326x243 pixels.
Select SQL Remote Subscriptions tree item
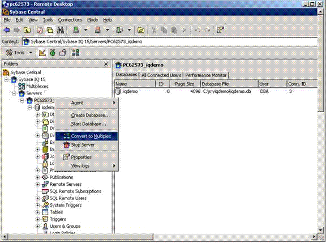coord(71,191)
